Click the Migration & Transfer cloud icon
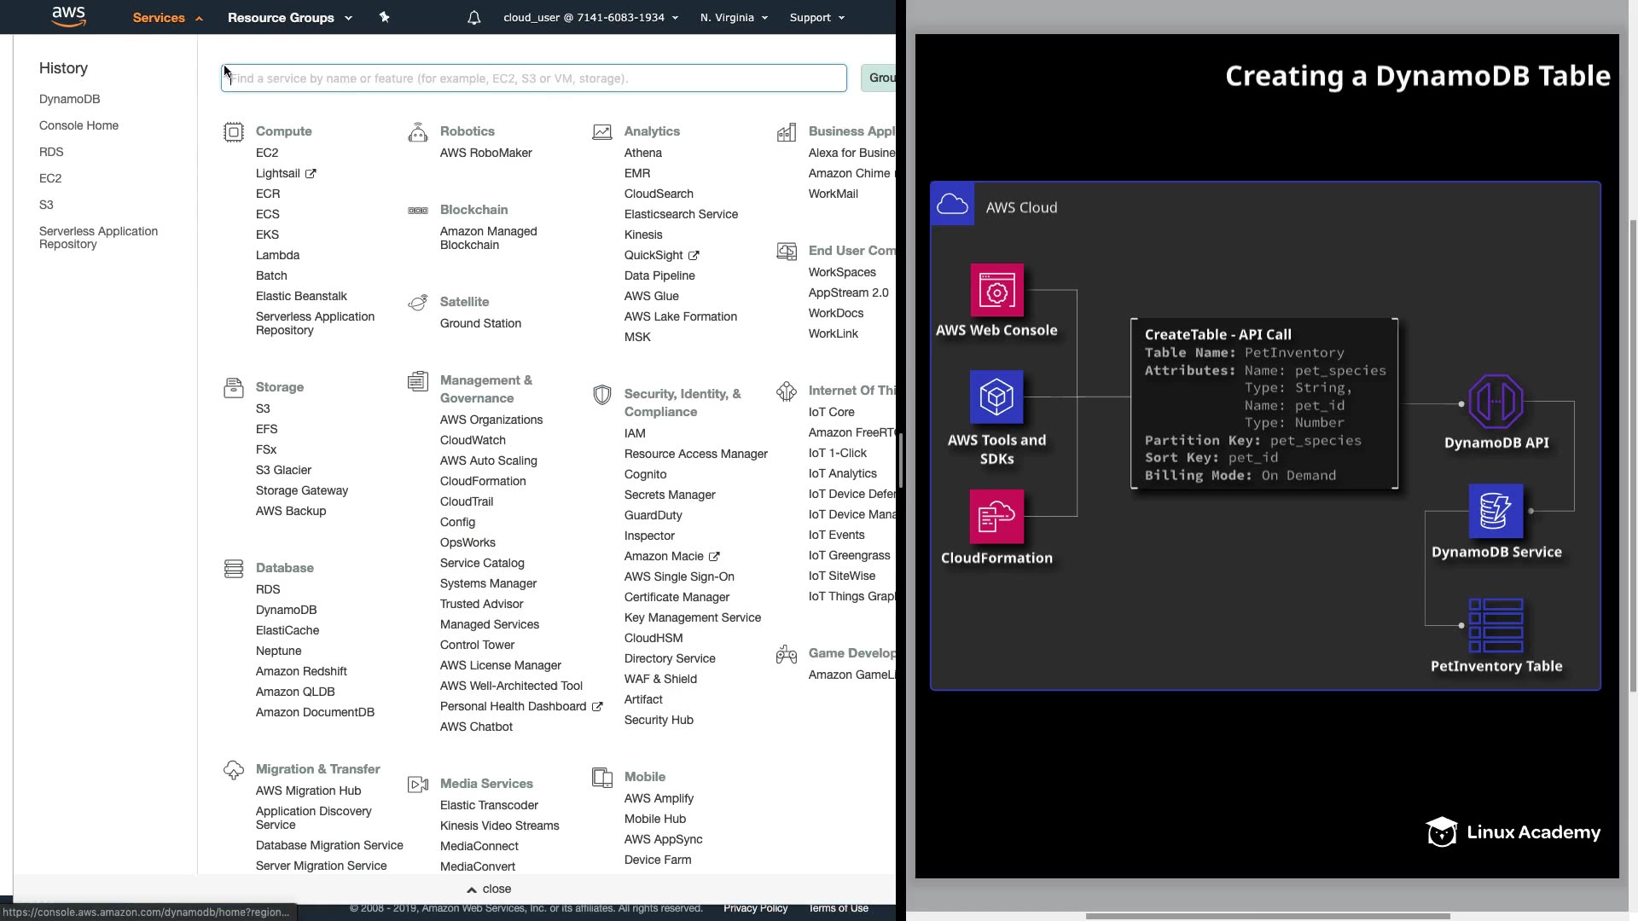The width and height of the screenshot is (1638, 921). 233,770
